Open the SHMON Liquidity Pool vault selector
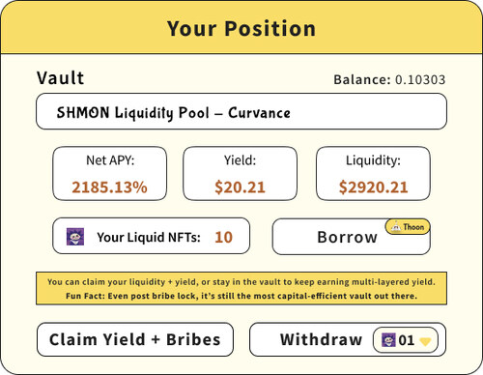Screen dimensions: 483x375 pyautogui.click(x=241, y=111)
